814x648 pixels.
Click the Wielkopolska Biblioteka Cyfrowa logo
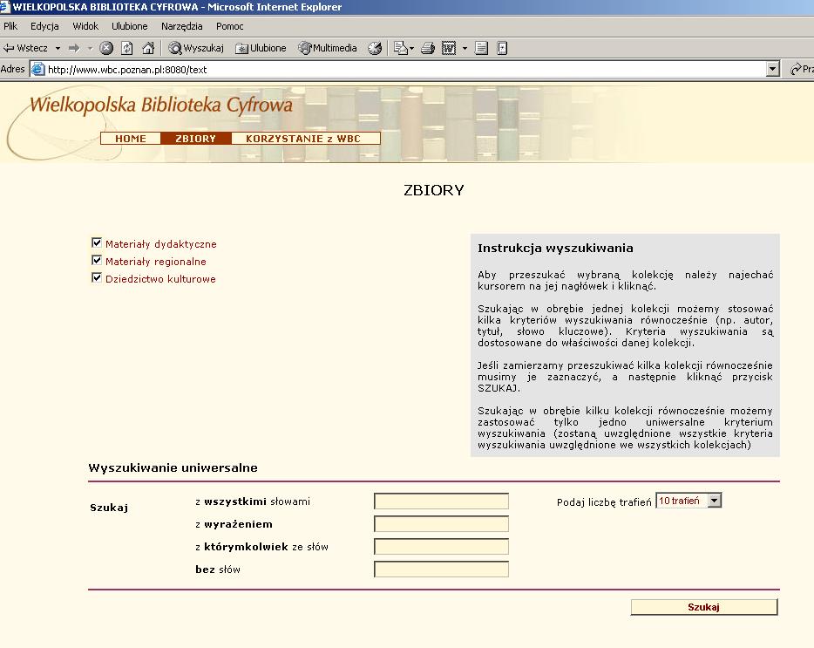(x=161, y=105)
